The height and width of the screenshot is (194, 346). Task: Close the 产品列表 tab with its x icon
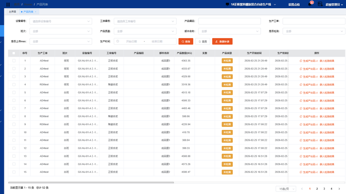[35, 12]
